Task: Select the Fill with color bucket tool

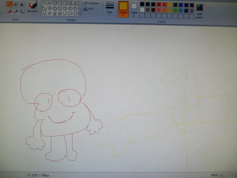Action: [16, 4]
